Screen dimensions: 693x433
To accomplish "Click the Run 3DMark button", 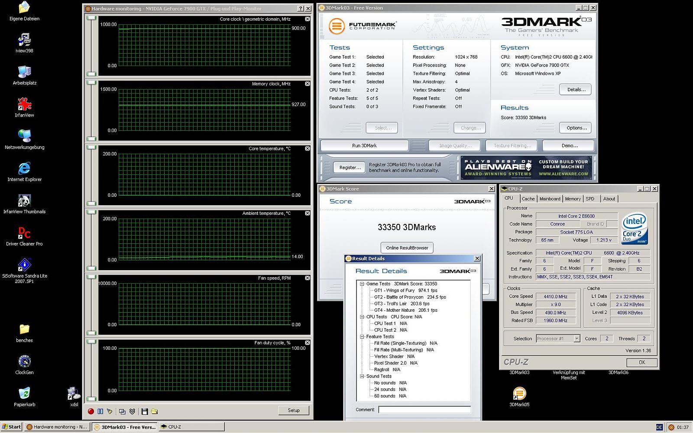I will coord(364,145).
